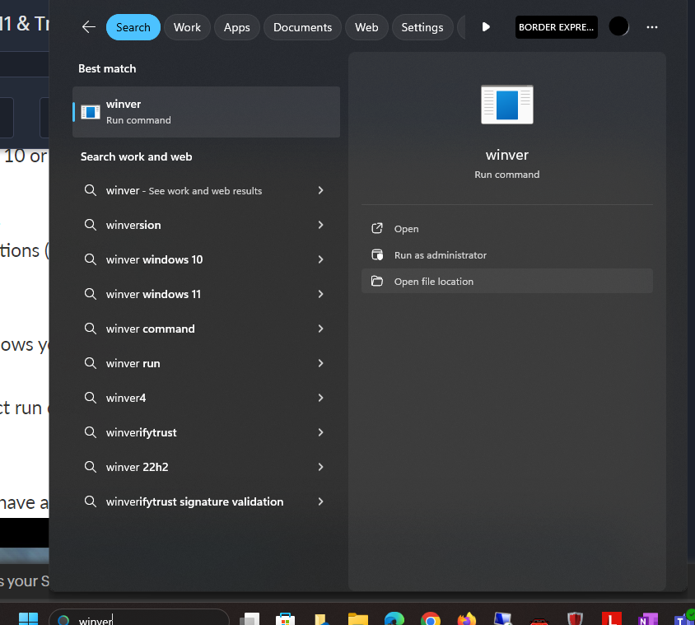
Task: Select the 'winverifytrust signature validation' text
Action: click(x=194, y=501)
